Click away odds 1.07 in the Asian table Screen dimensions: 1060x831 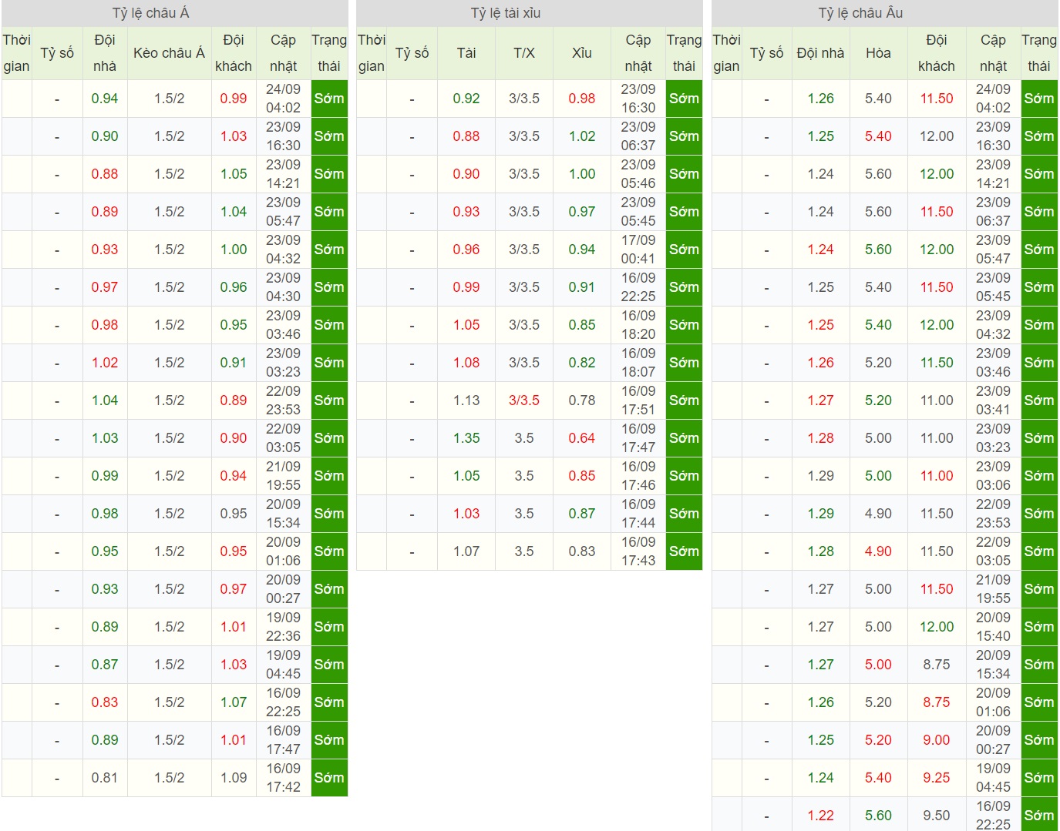click(x=234, y=702)
